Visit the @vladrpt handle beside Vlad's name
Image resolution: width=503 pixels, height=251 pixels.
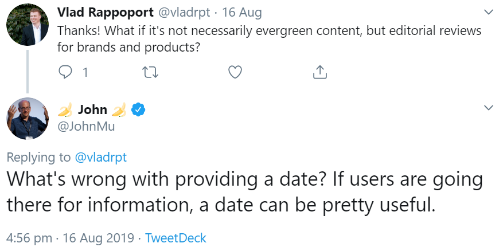pyautogui.click(x=183, y=11)
